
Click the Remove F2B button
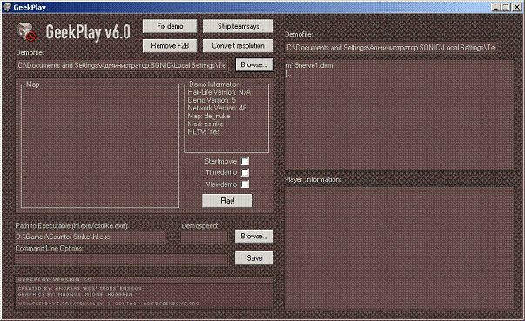tap(170, 46)
